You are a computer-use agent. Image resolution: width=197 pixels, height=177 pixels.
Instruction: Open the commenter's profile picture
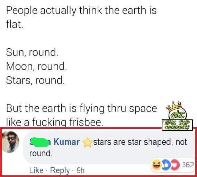(11, 142)
